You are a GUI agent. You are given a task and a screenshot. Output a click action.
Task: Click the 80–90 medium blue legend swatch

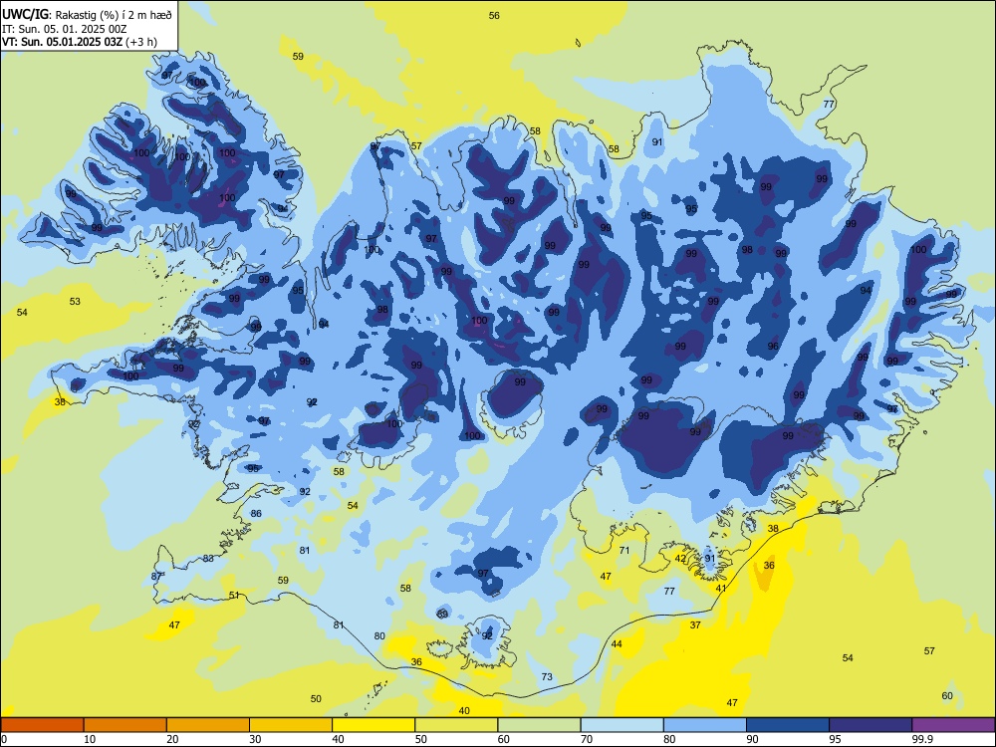click(x=705, y=725)
